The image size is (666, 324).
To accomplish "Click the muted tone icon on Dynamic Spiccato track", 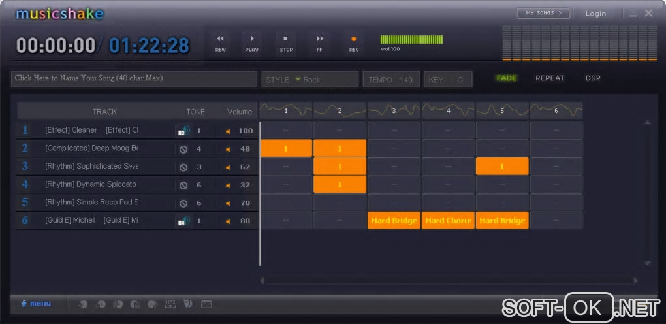I will (x=183, y=186).
